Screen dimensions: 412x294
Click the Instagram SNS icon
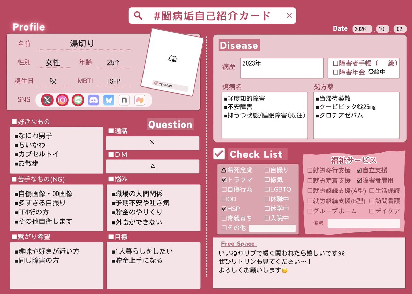[x=62, y=100]
